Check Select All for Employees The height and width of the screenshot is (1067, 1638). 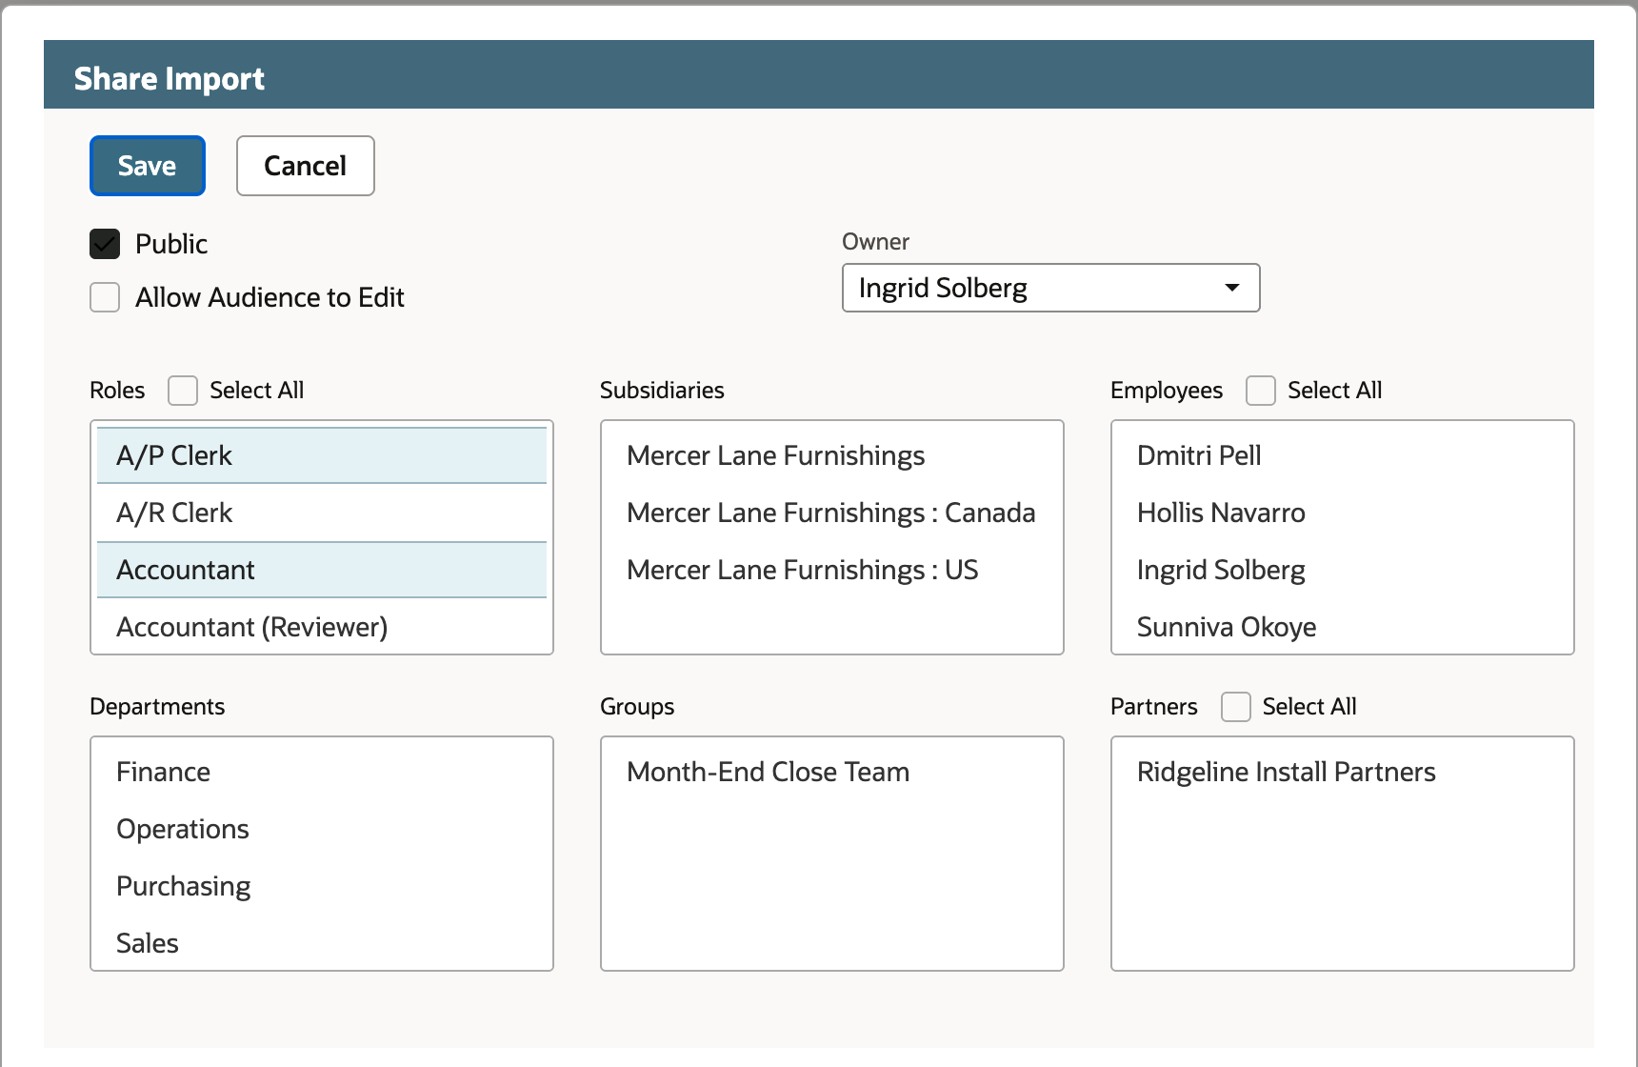(x=1261, y=391)
